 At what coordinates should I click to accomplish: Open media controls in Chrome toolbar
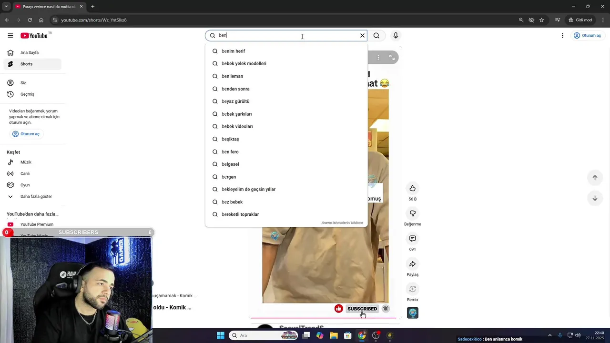[x=558, y=20]
